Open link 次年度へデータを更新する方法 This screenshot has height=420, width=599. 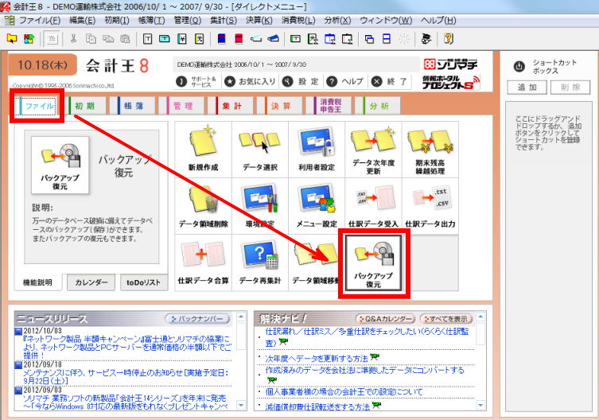(x=317, y=359)
